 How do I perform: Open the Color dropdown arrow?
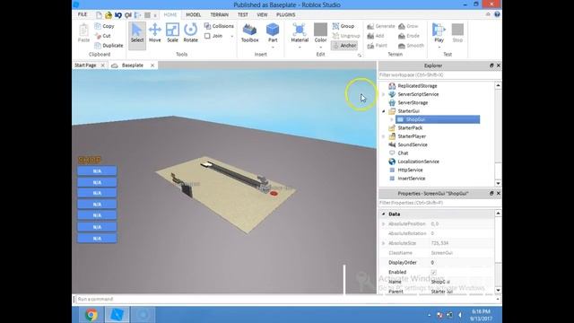pyautogui.click(x=320, y=48)
